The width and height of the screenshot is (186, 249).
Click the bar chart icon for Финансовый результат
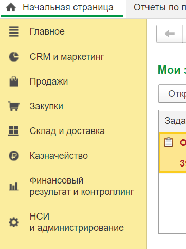click(x=14, y=187)
